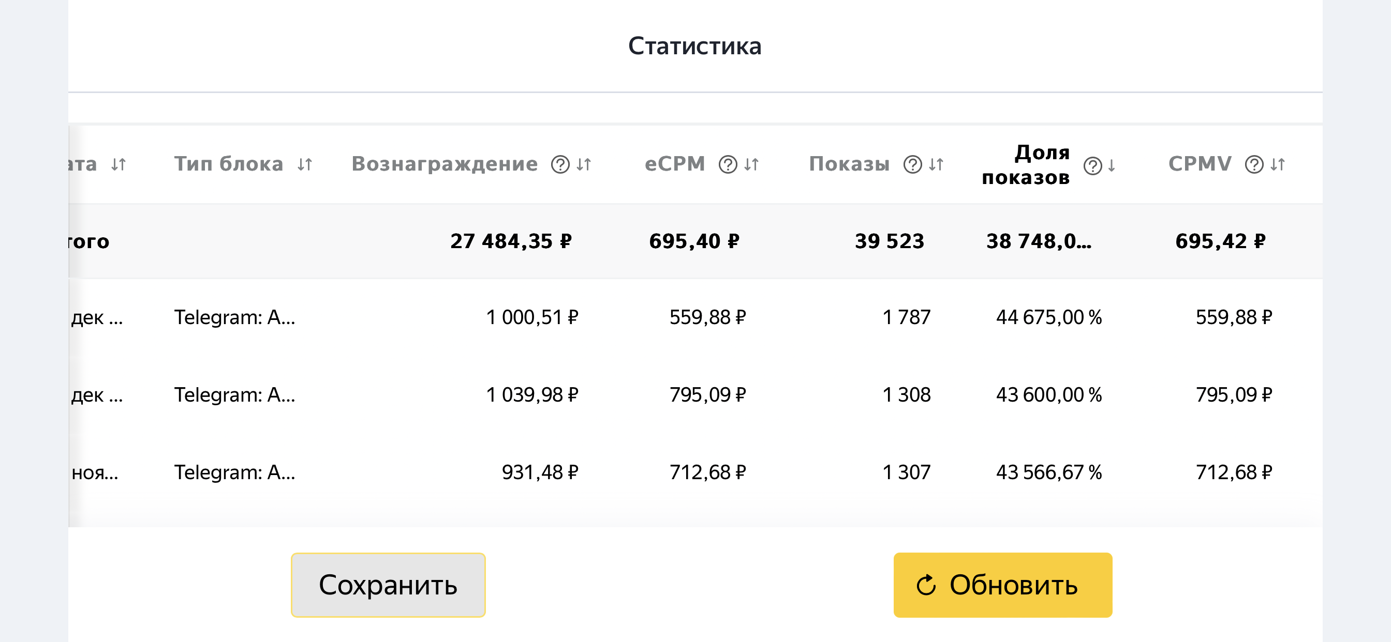
Task: Click help icon next to Показы
Action: click(x=912, y=164)
